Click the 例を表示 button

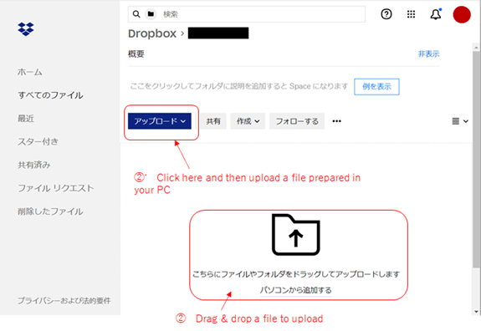[376, 87]
